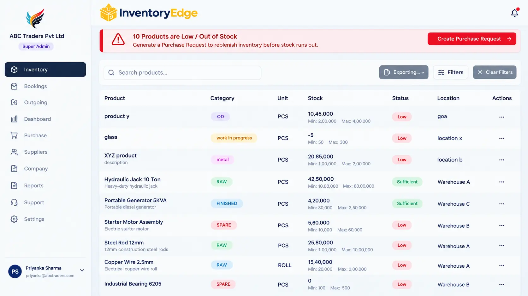Expand the Priyanka Sharma account menu
The height and width of the screenshot is (296, 528).
coord(82,270)
